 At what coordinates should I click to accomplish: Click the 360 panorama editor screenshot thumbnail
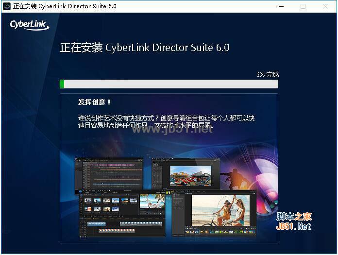pyautogui.click(x=186, y=174)
